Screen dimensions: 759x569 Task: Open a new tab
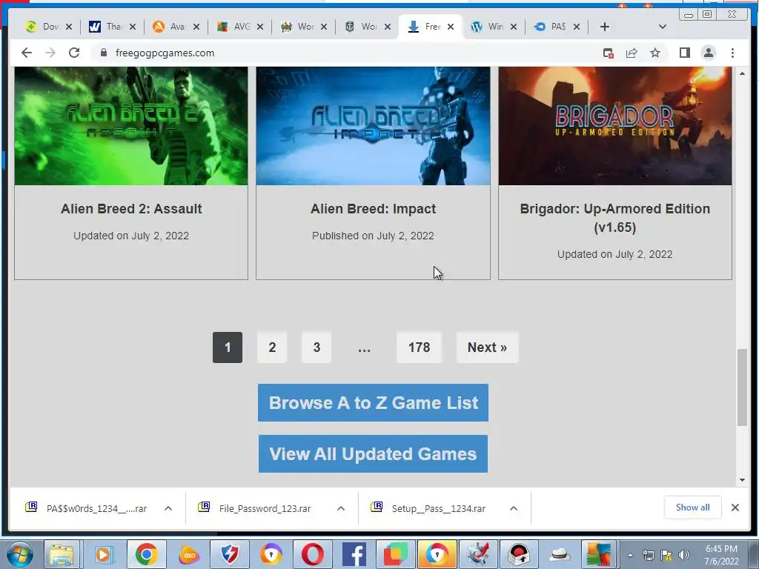tap(605, 27)
